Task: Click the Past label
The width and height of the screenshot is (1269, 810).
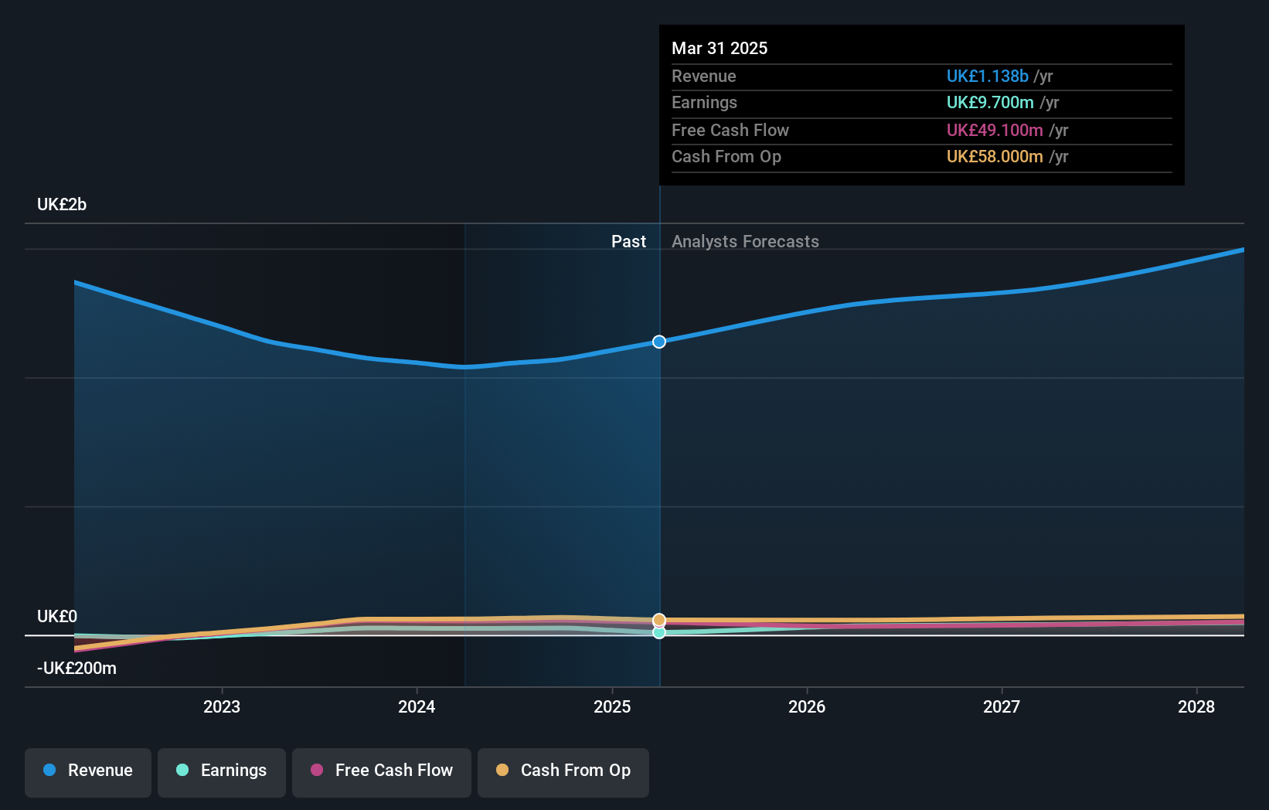Action: [x=628, y=242]
